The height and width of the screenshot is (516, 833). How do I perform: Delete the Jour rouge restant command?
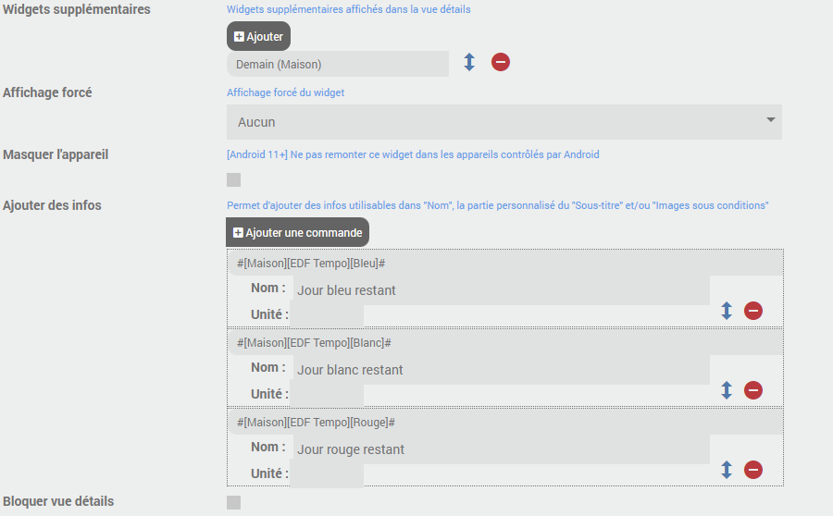(753, 470)
